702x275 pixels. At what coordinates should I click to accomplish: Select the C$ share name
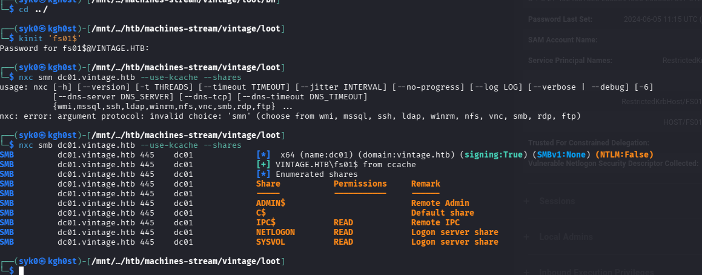(261, 213)
